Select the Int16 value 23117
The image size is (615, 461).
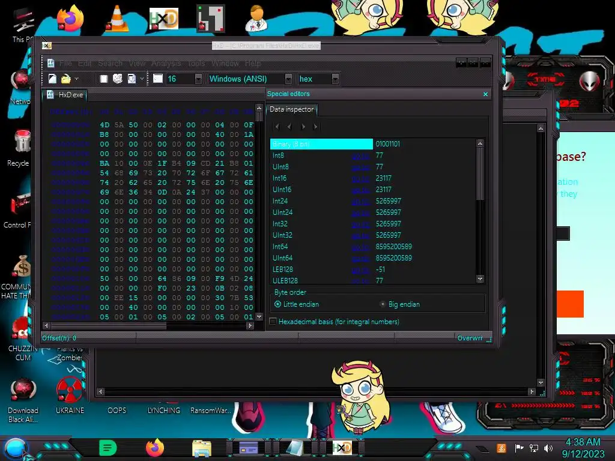(x=384, y=178)
